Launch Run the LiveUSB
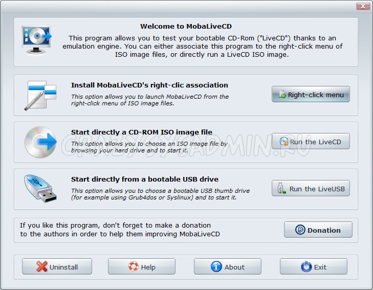Screen dimensions: 373x290 (311, 189)
